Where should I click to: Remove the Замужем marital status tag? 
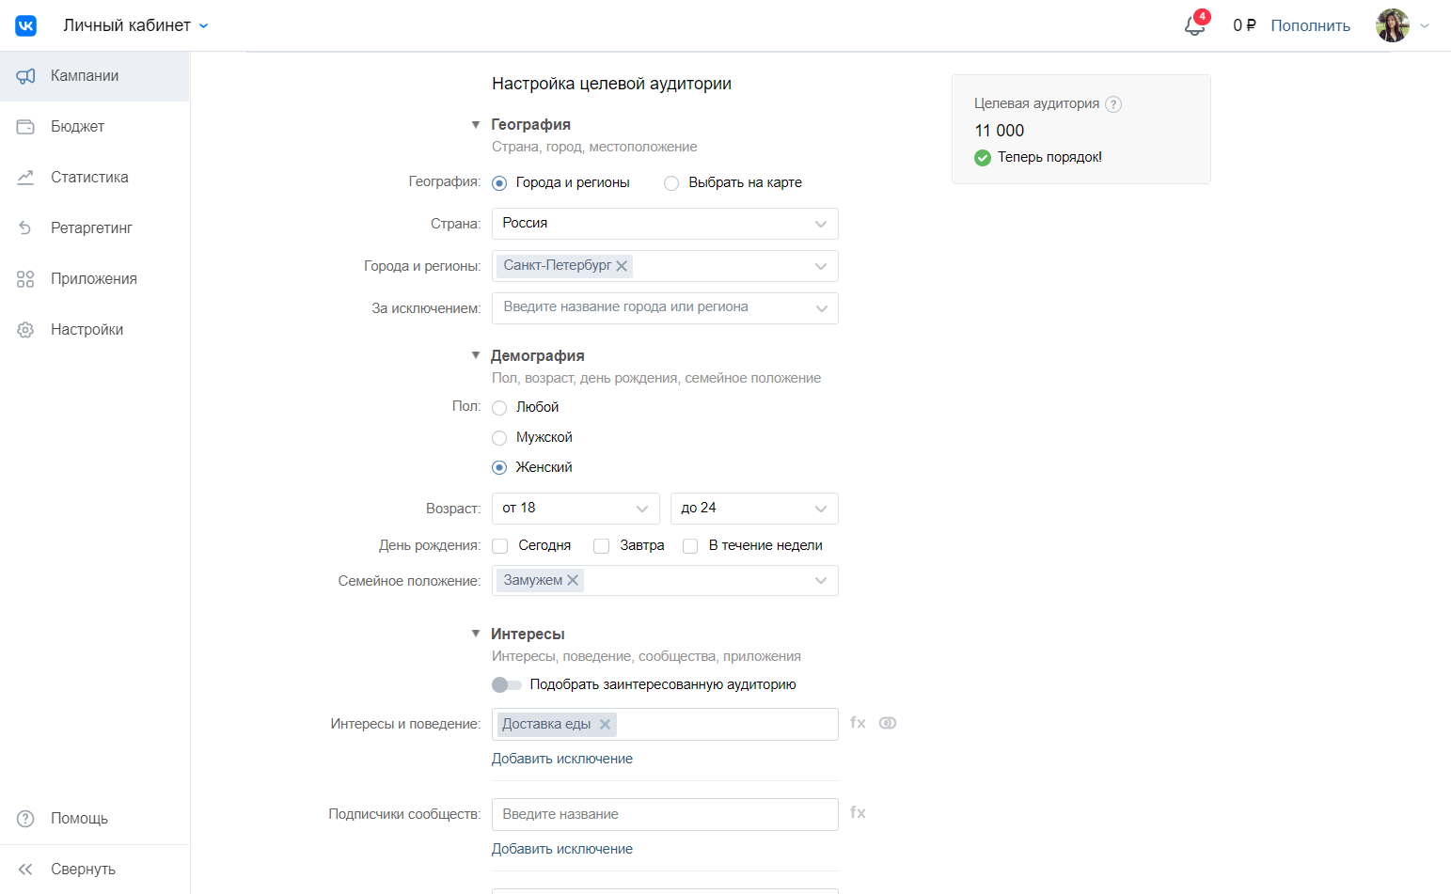click(573, 580)
